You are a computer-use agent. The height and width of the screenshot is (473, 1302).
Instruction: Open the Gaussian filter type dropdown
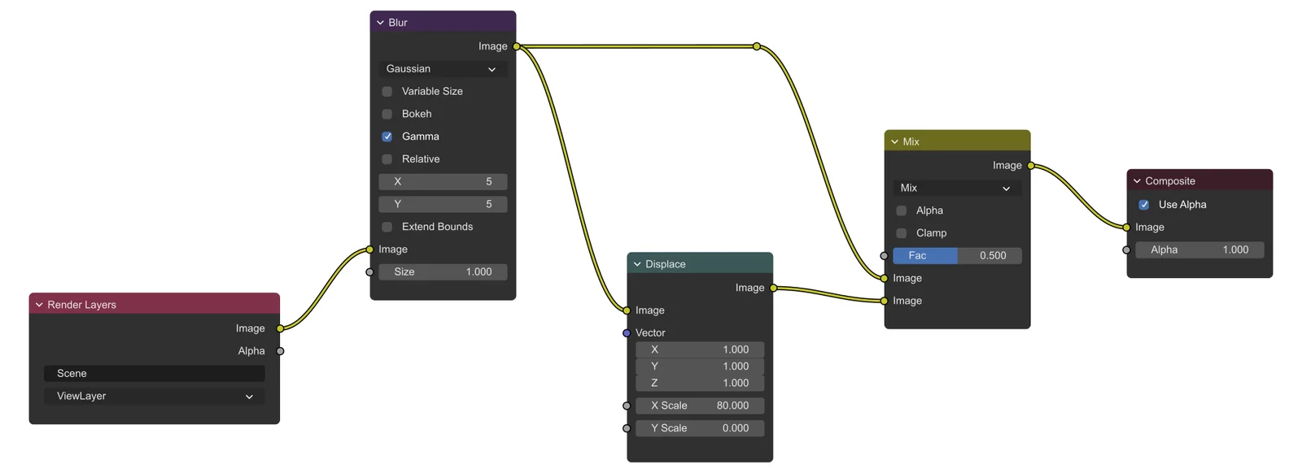pyautogui.click(x=443, y=69)
